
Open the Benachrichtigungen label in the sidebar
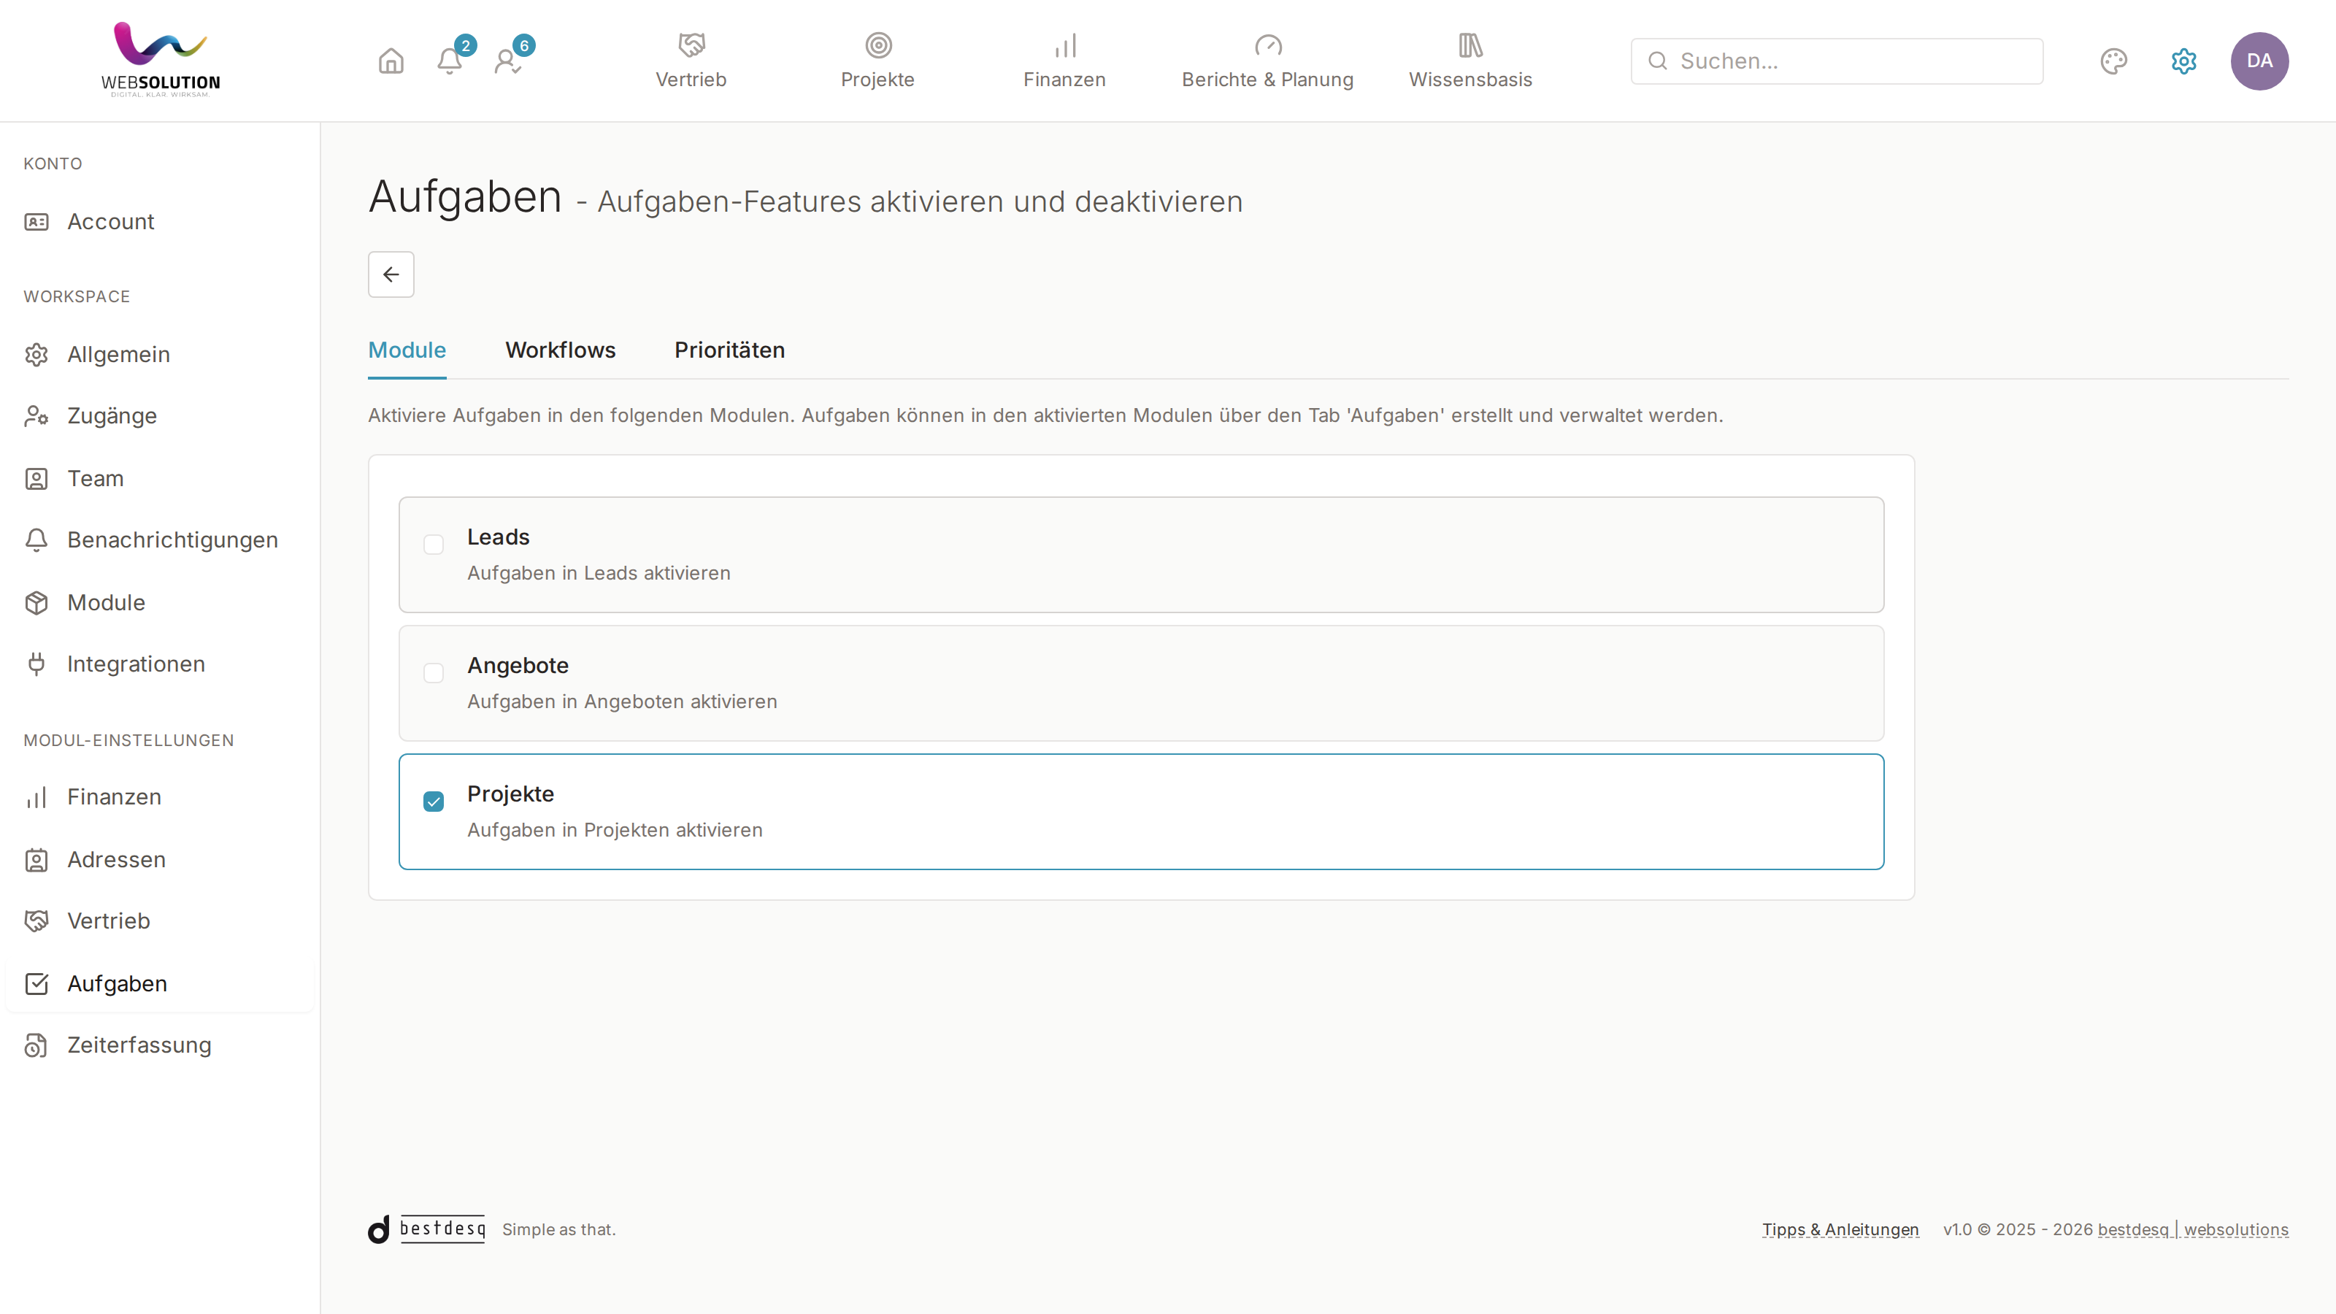tap(172, 540)
